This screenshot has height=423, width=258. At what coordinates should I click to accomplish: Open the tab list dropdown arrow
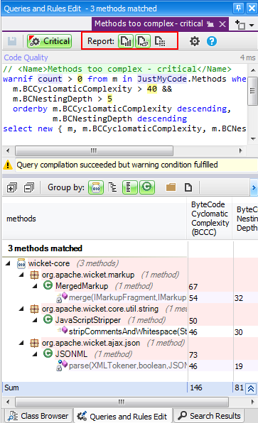pyautogui.click(x=252, y=25)
